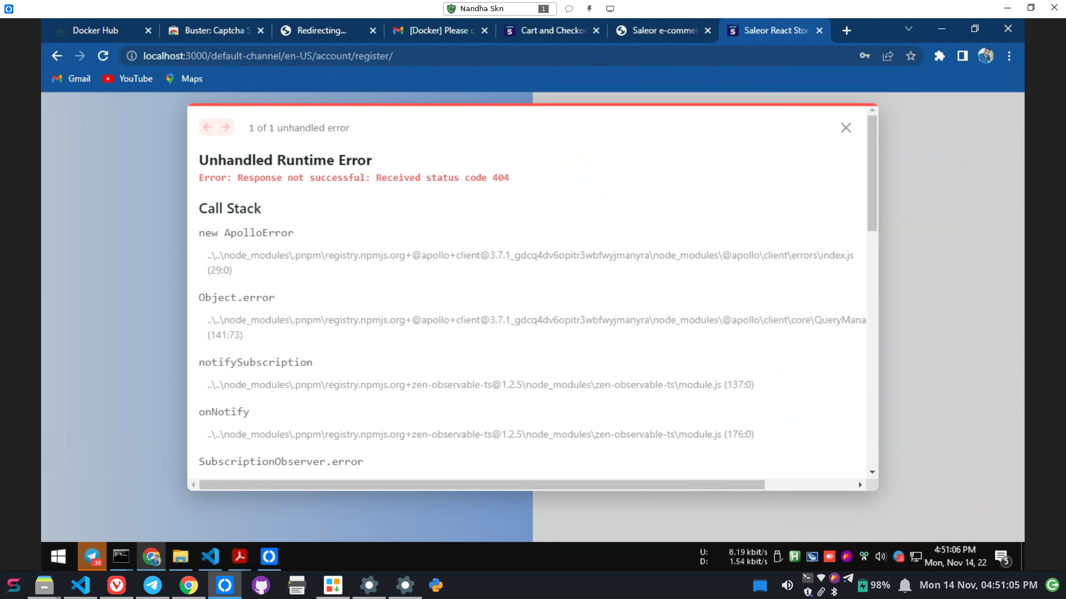Dismiss the unhandled error overlay

[846, 128]
